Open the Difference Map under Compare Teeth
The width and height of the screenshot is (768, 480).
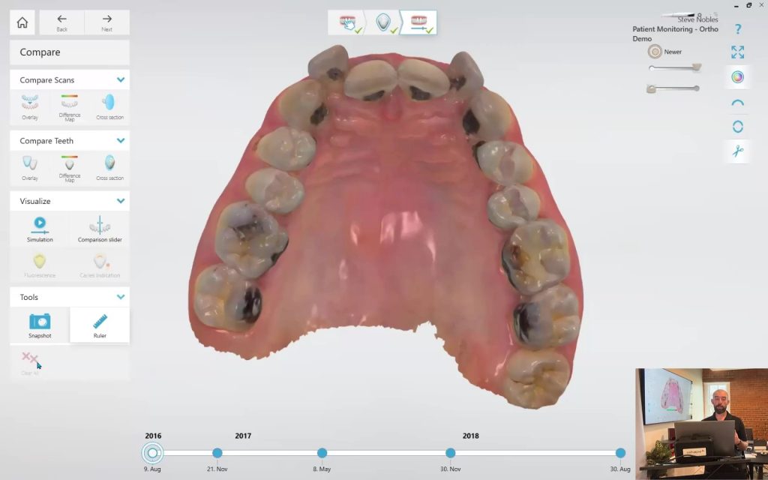pyautogui.click(x=69, y=166)
